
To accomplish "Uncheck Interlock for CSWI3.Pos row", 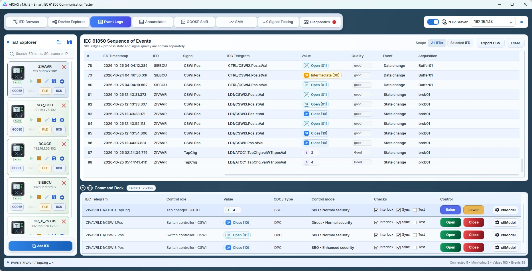I will tap(376, 248).
